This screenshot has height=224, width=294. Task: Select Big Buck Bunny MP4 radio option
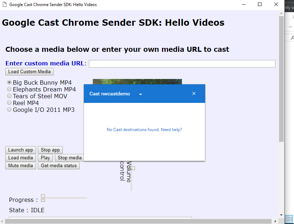click(9, 82)
